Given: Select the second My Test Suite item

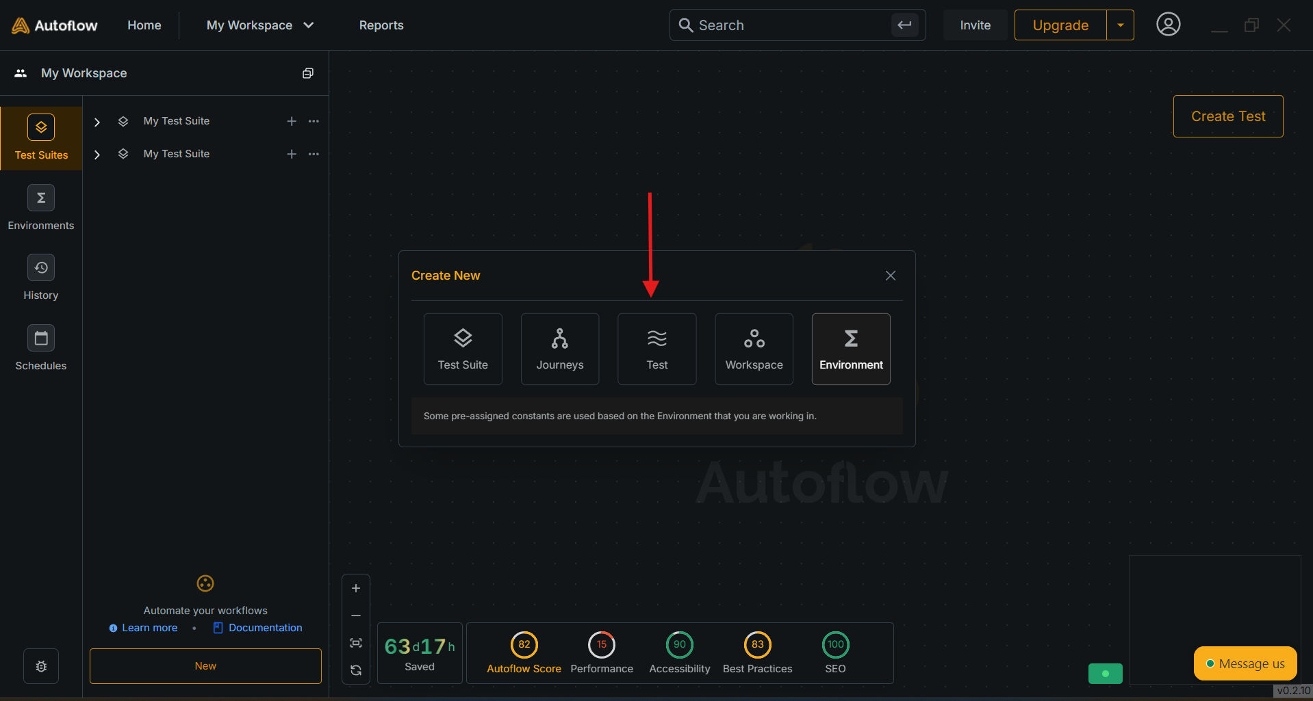Looking at the screenshot, I should 177,154.
